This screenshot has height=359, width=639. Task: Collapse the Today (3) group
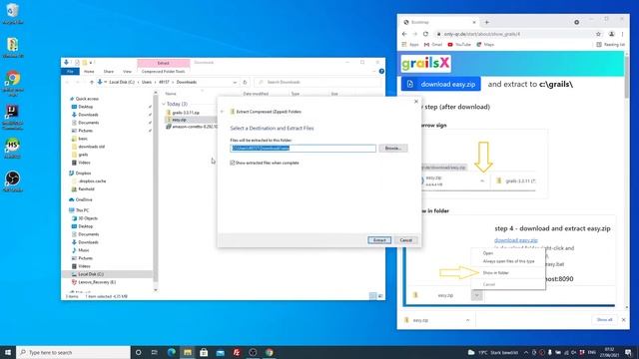(x=164, y=104)
